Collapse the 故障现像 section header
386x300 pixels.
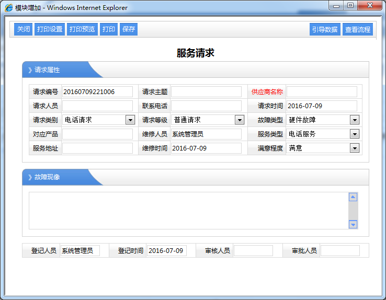[x=47, y=177]
